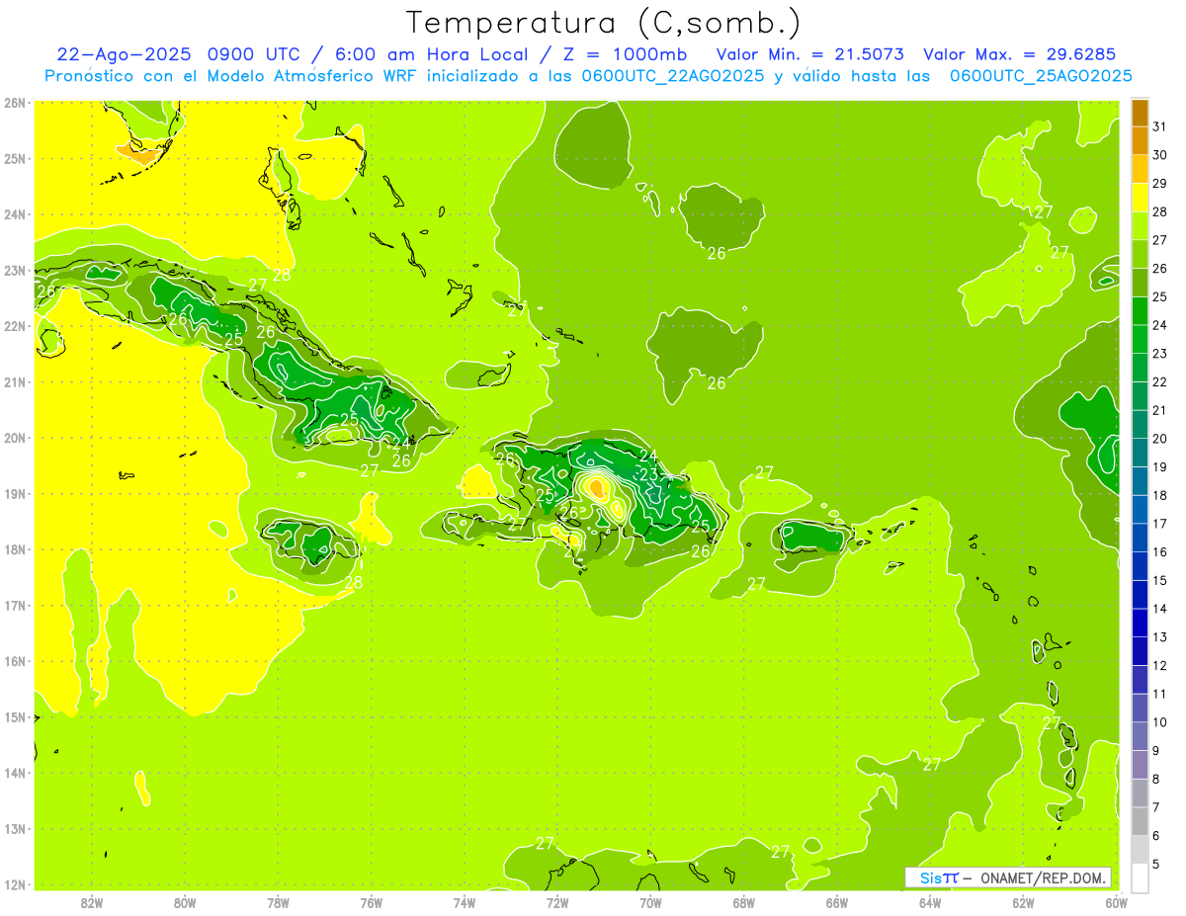Click the '20N' latitude axis label
Screen dimensions: 1186x916
coord(15,438)
